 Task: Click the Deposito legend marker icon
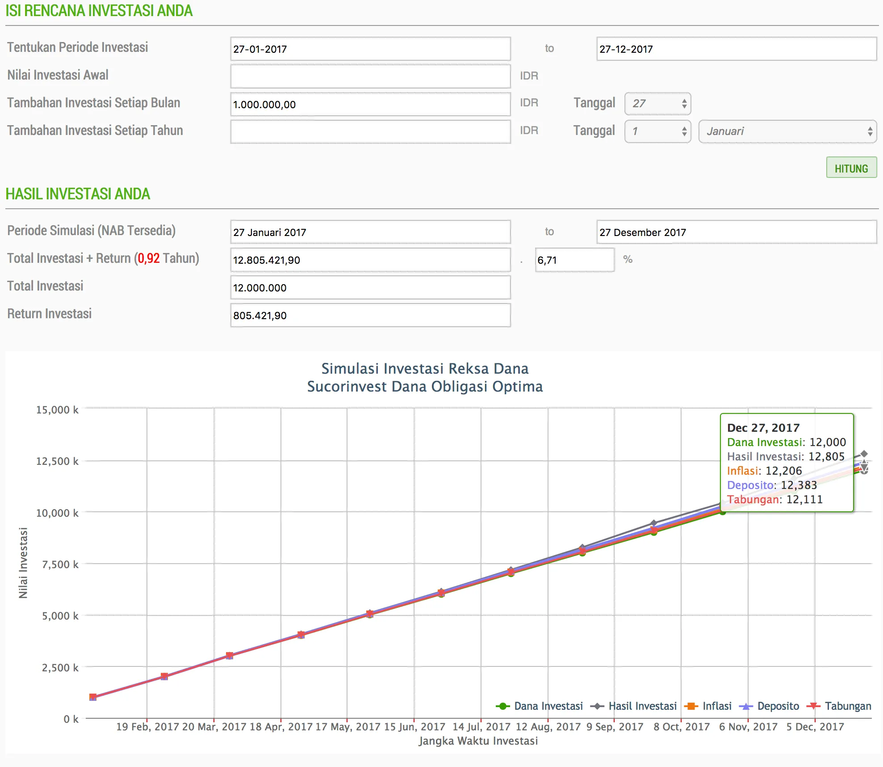coord(745,706)
